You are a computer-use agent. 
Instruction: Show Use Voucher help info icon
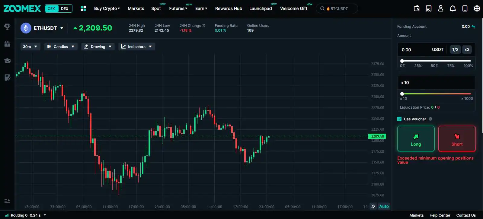[x=430, y=119]
